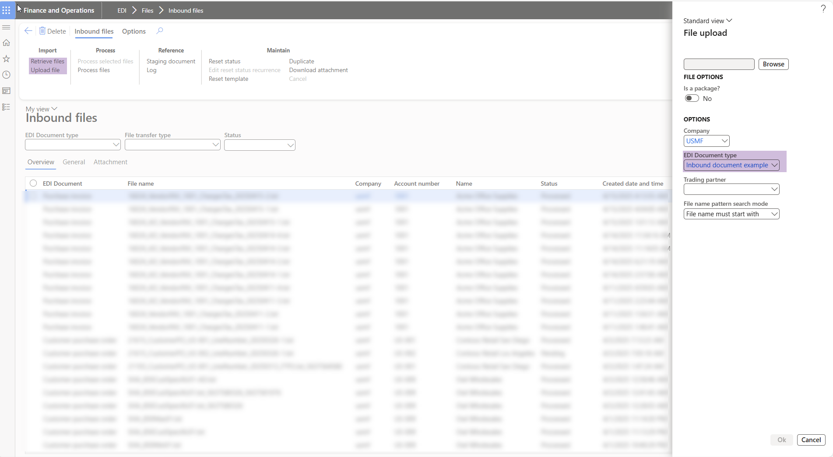The height and width of the screenshot is (457, 833).
Task: Click the Browse button
Action: point(773,64)
